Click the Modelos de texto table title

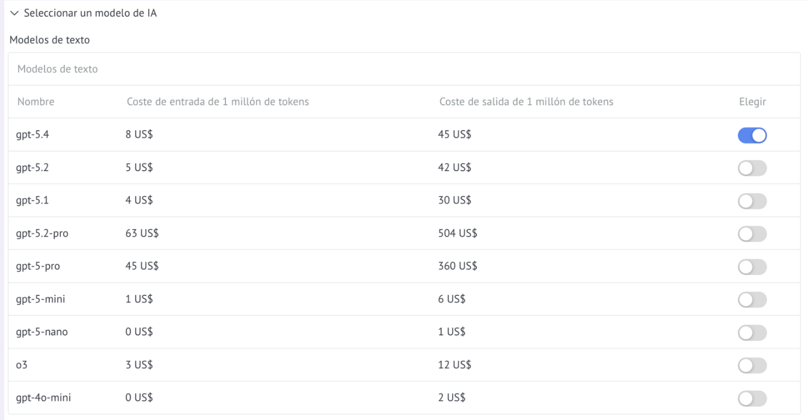point(58,69)
